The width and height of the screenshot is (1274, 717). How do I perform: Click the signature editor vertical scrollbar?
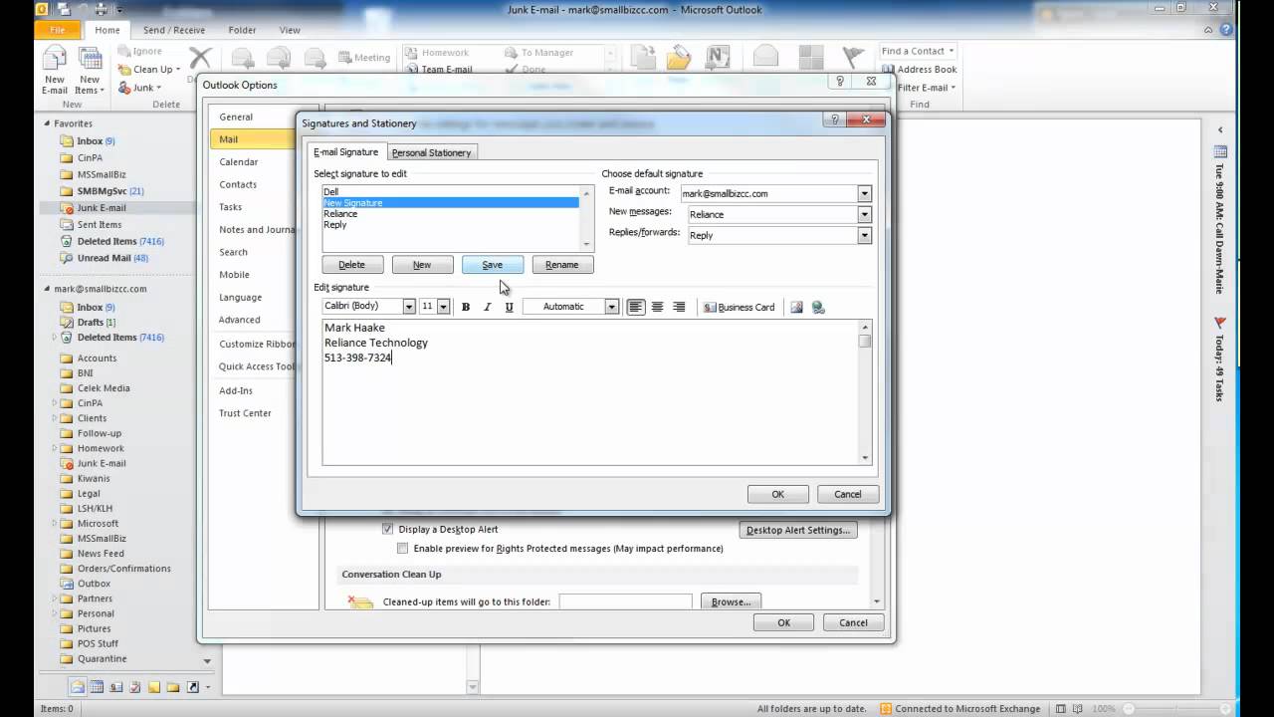tap(865, 391)
